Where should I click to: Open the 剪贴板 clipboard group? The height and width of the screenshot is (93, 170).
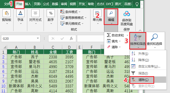point(7,17)
